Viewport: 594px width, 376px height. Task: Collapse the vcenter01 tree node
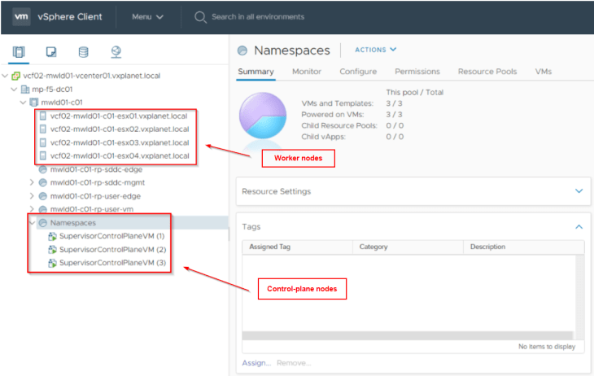click(5, 76)
